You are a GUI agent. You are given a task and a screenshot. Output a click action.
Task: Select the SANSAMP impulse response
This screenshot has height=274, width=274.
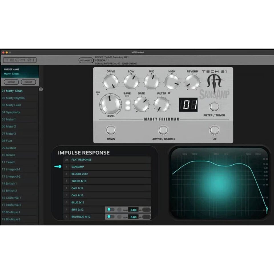107,167
